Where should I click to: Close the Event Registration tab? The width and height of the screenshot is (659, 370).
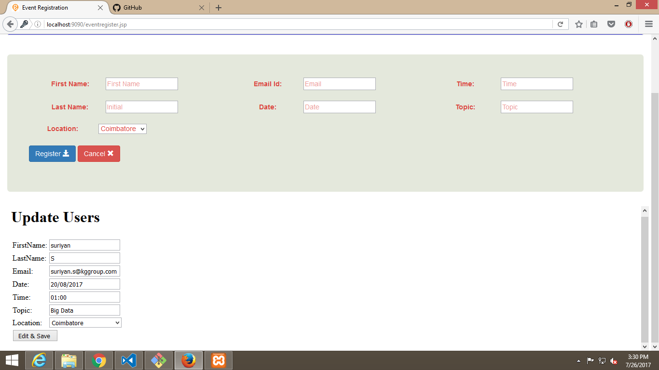[x=100, y=8]
